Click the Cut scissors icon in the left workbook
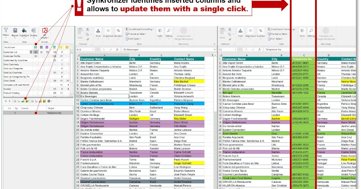 (x=87, y=29)
